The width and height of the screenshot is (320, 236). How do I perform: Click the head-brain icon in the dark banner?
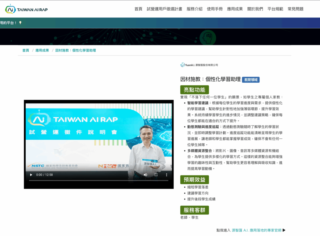[207, 38]
